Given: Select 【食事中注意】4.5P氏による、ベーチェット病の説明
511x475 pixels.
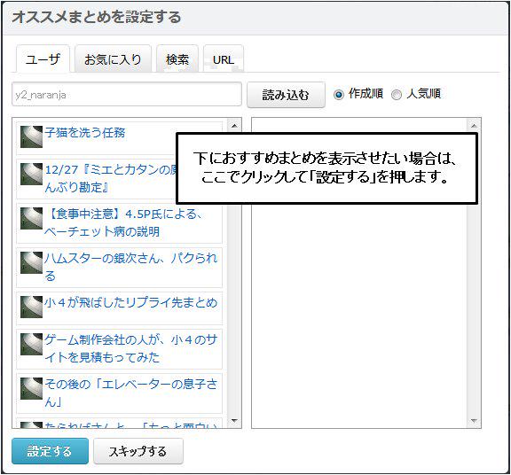Looking at the screenshot, I should pyautogui.click(x=123, y=223).
